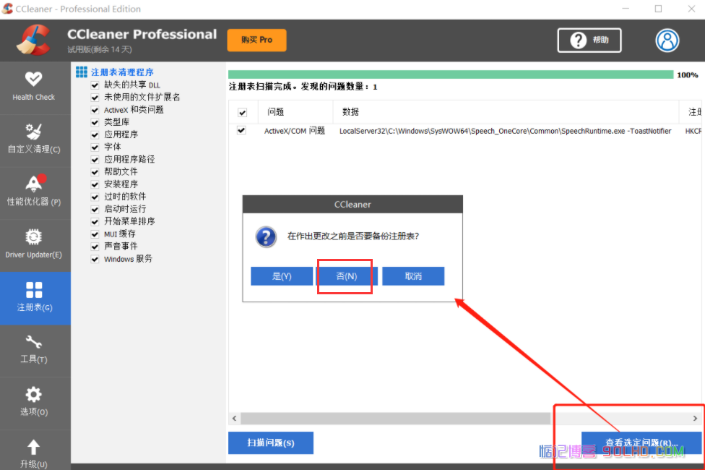Click 取消 to cancel the dialog

point(413,276)
